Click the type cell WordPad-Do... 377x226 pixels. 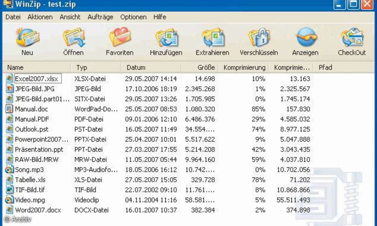coord(96,109)
